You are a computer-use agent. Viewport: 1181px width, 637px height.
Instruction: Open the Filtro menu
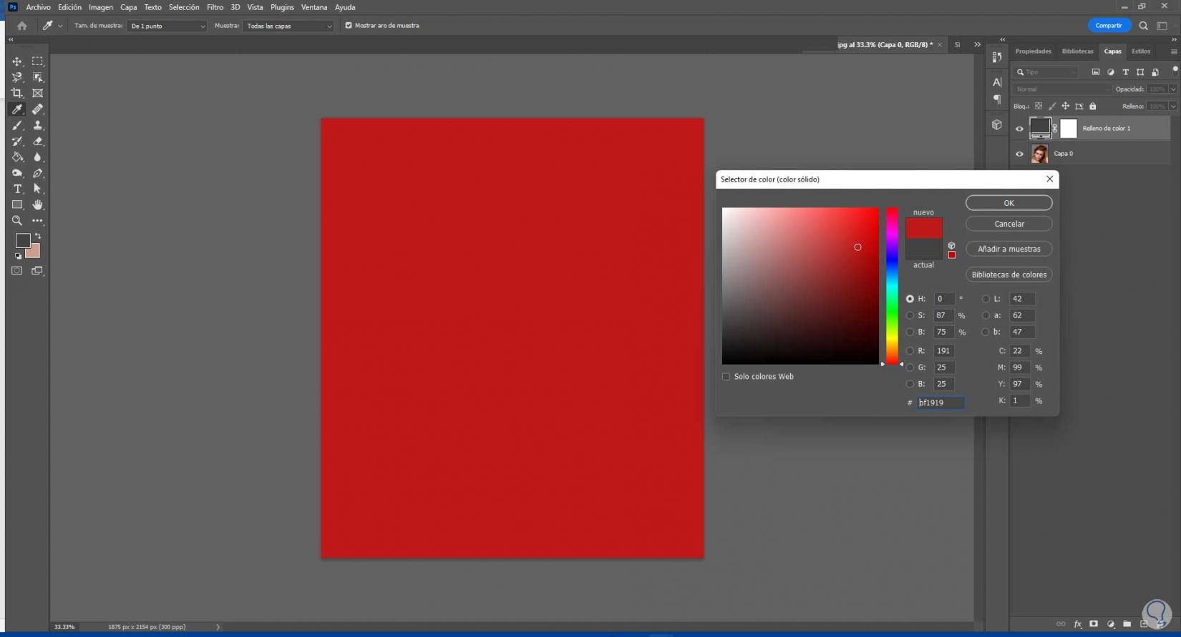point(215,7)
